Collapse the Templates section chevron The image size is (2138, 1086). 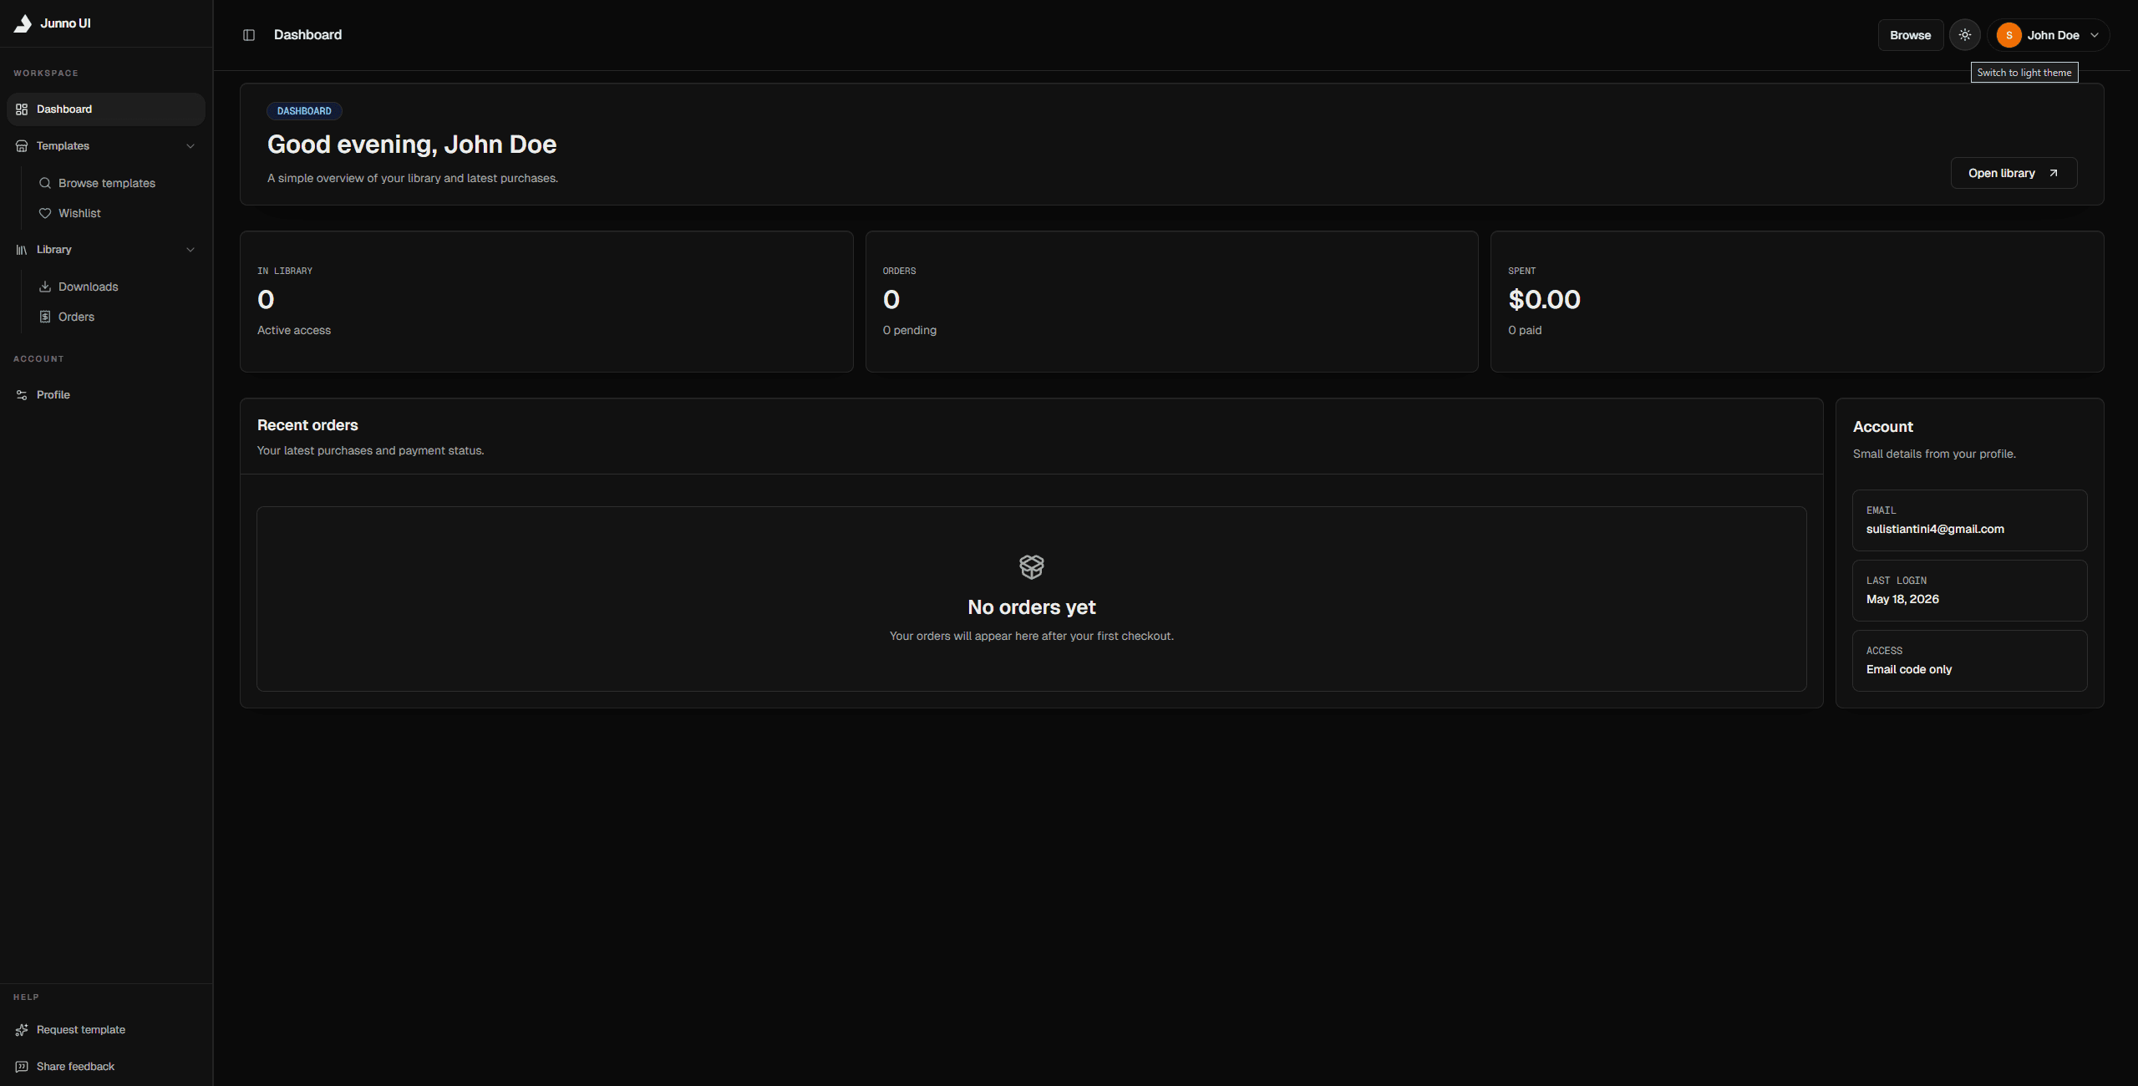coord(190,146)
